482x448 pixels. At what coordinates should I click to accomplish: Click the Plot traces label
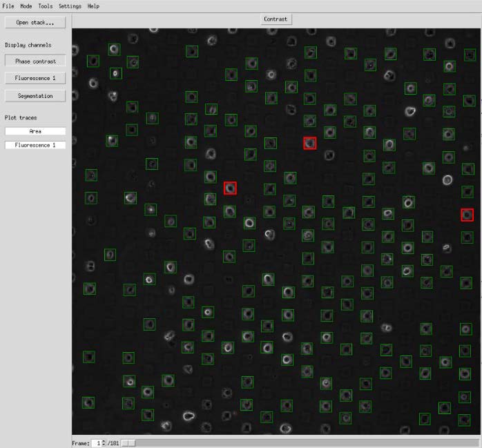pos(21,117)
